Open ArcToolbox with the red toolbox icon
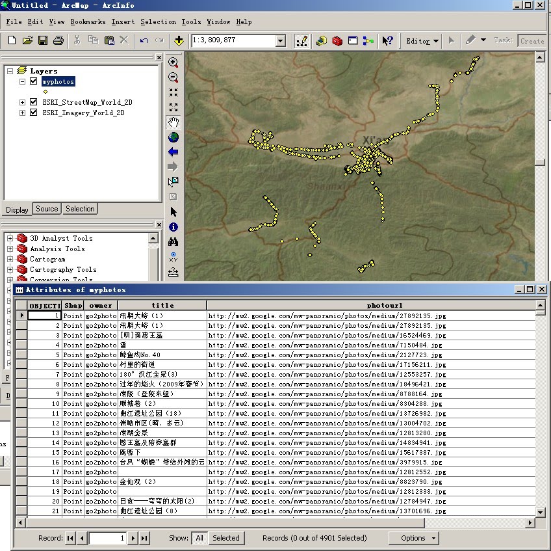 point(337,40)
